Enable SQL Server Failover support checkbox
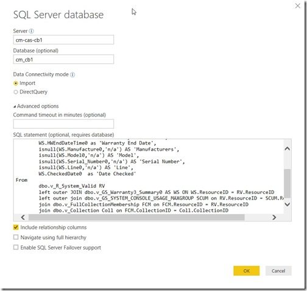307x291 pixels. click(x=16, y=247)
